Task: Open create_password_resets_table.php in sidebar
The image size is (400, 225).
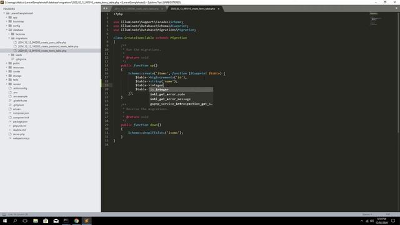Action: (48, 46)
